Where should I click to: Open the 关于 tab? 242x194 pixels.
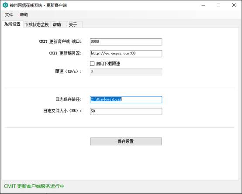point(73,24)
